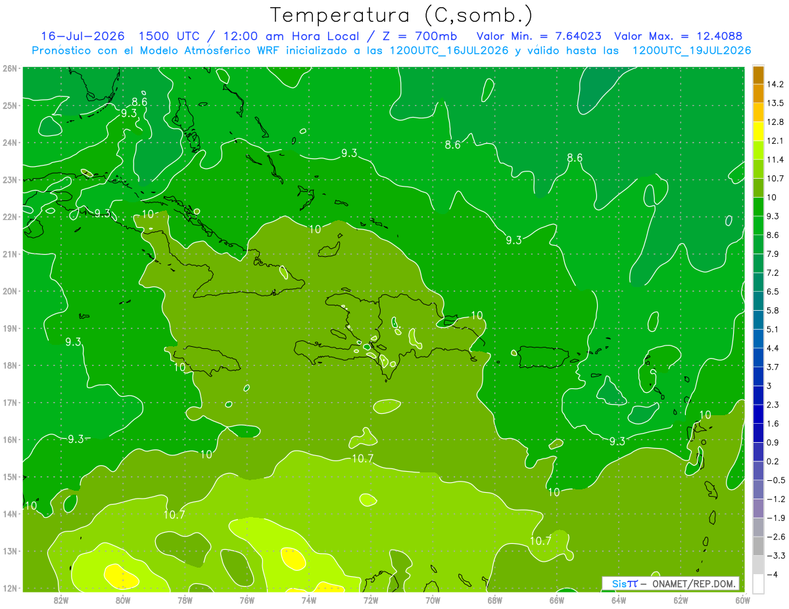Click the yellow color scale segment between 12.1 and 12.8
This screenshot has height=609, width=789.
pos(758,131)
